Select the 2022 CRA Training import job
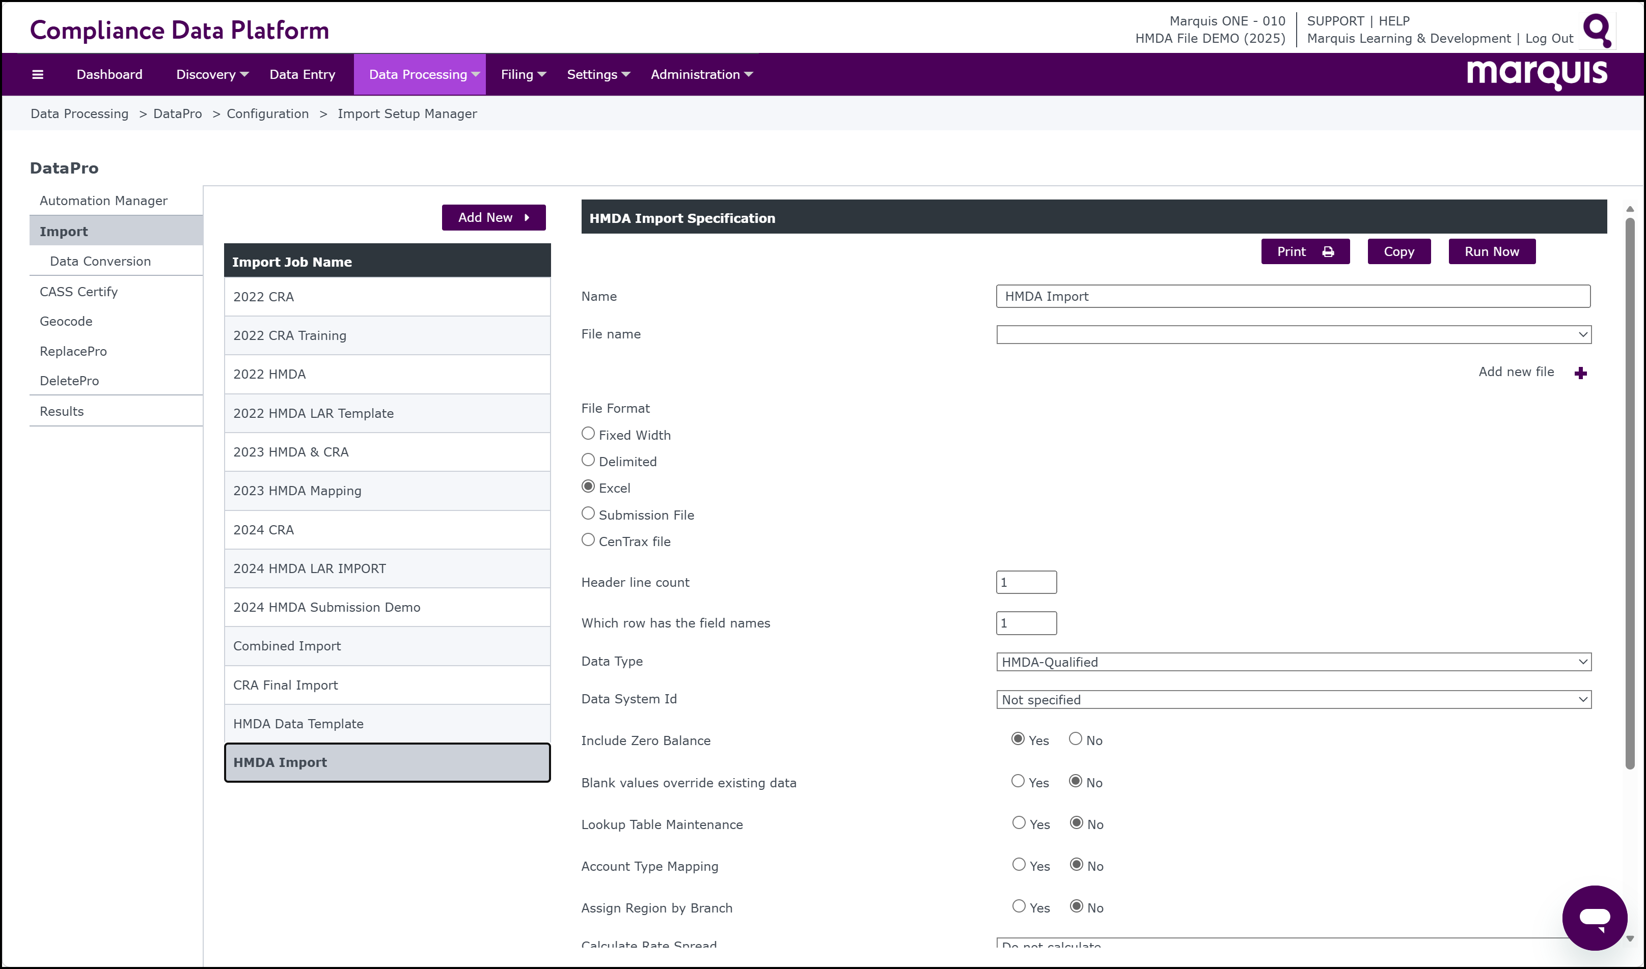Image resolution: width=1646 pixels, height=969 pixels. click(387, 335)
